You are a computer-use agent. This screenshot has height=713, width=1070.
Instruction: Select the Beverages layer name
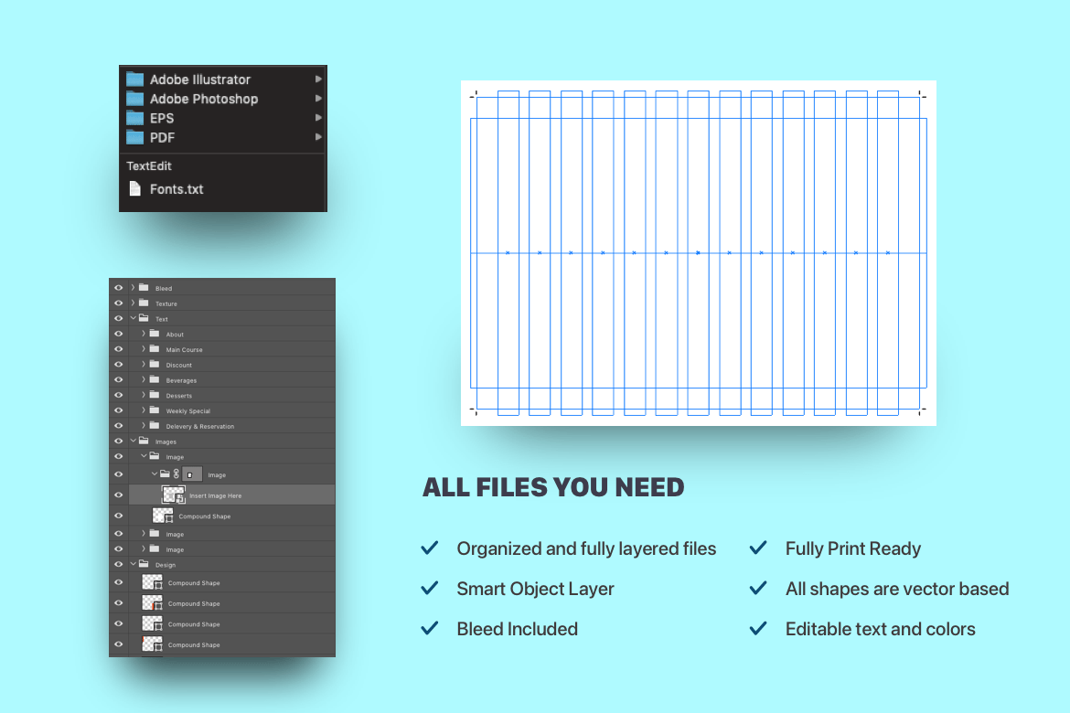point(181,380)
